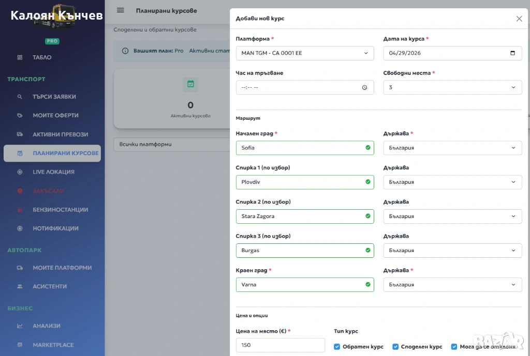Open calendar picker in date field
Viewport: 530px width, 356px height.
(x=512, y=53)
